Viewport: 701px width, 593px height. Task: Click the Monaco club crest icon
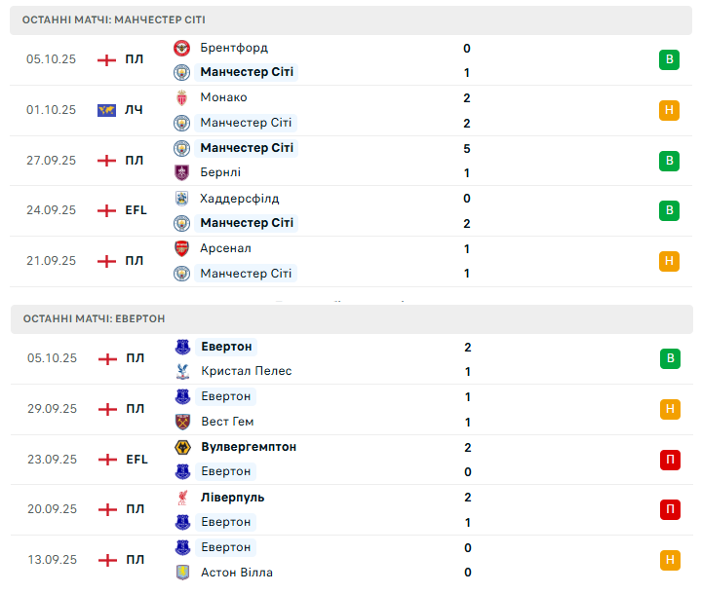click(181, 97)
